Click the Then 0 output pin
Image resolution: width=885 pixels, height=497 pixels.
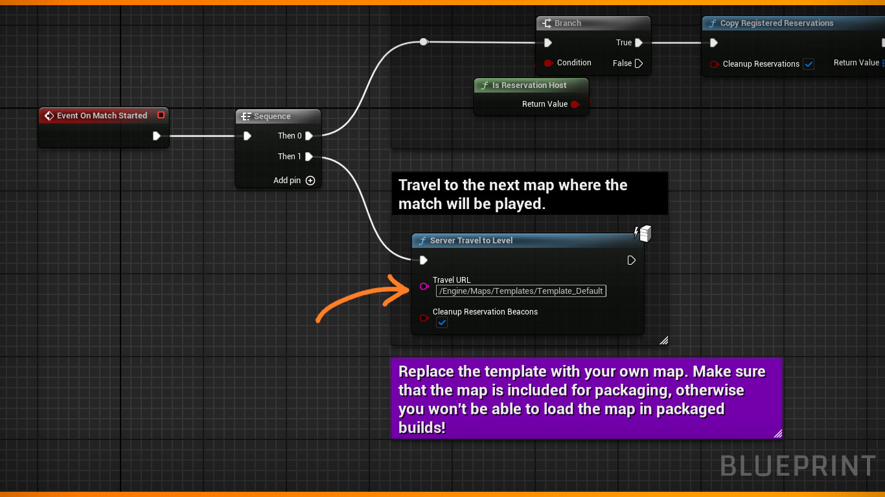(309, 136)
